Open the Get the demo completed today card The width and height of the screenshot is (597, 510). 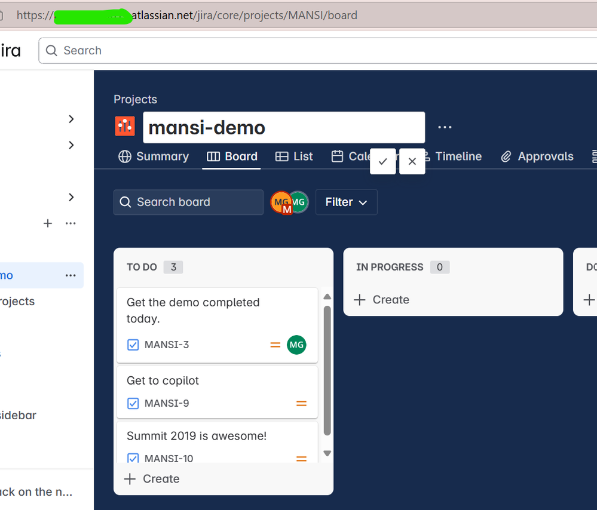point(217,325)
